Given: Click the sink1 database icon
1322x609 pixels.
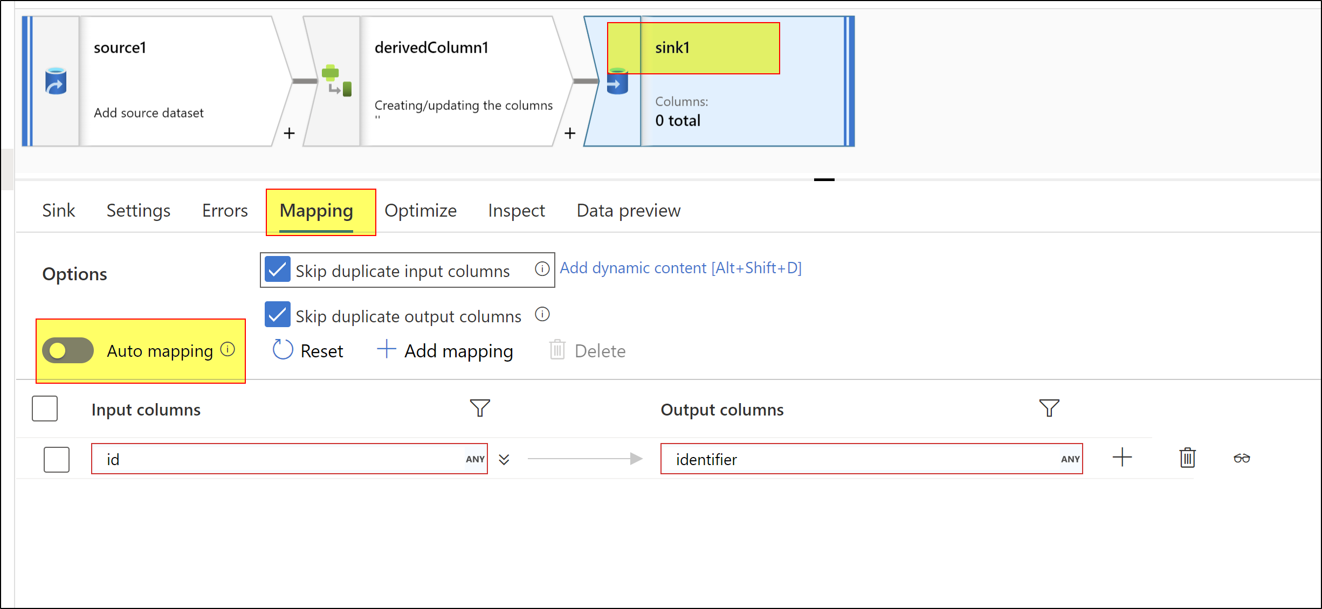Looking at the screenshot, I should coord(617,82).
